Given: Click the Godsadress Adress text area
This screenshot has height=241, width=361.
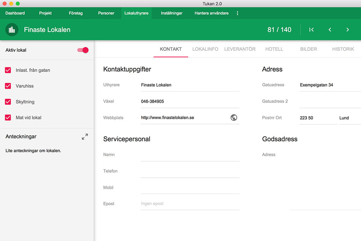Looking at the screenshot, I should click(x=326, y=180).
